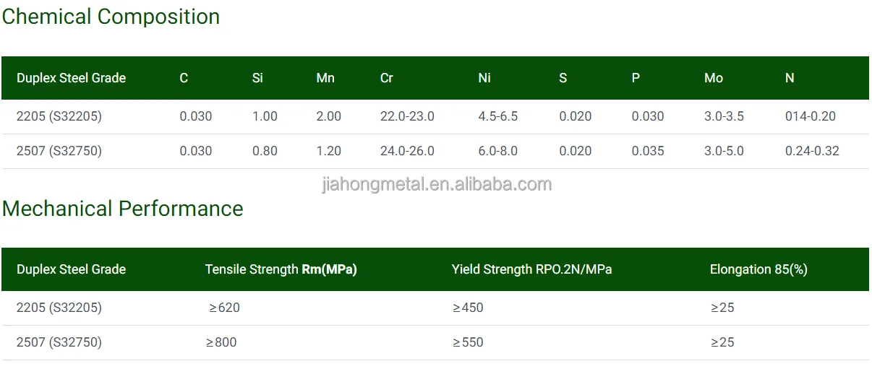872x369 pixels.
Task: Click the Ni column header
Action: (x=484, y=78)
